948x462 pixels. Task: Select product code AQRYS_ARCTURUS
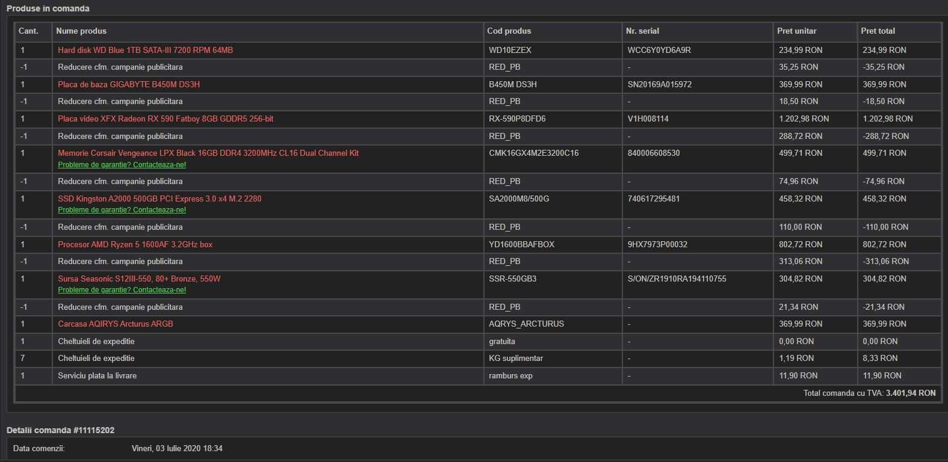(x=527, y=324)
